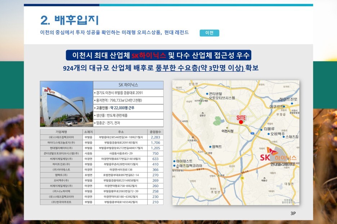Click the '부발읍' district label on the map

(x=281, y=115)
